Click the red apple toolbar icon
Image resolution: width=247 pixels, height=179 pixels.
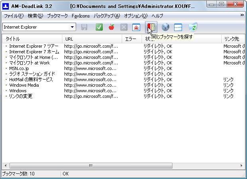tap(112, 27)
